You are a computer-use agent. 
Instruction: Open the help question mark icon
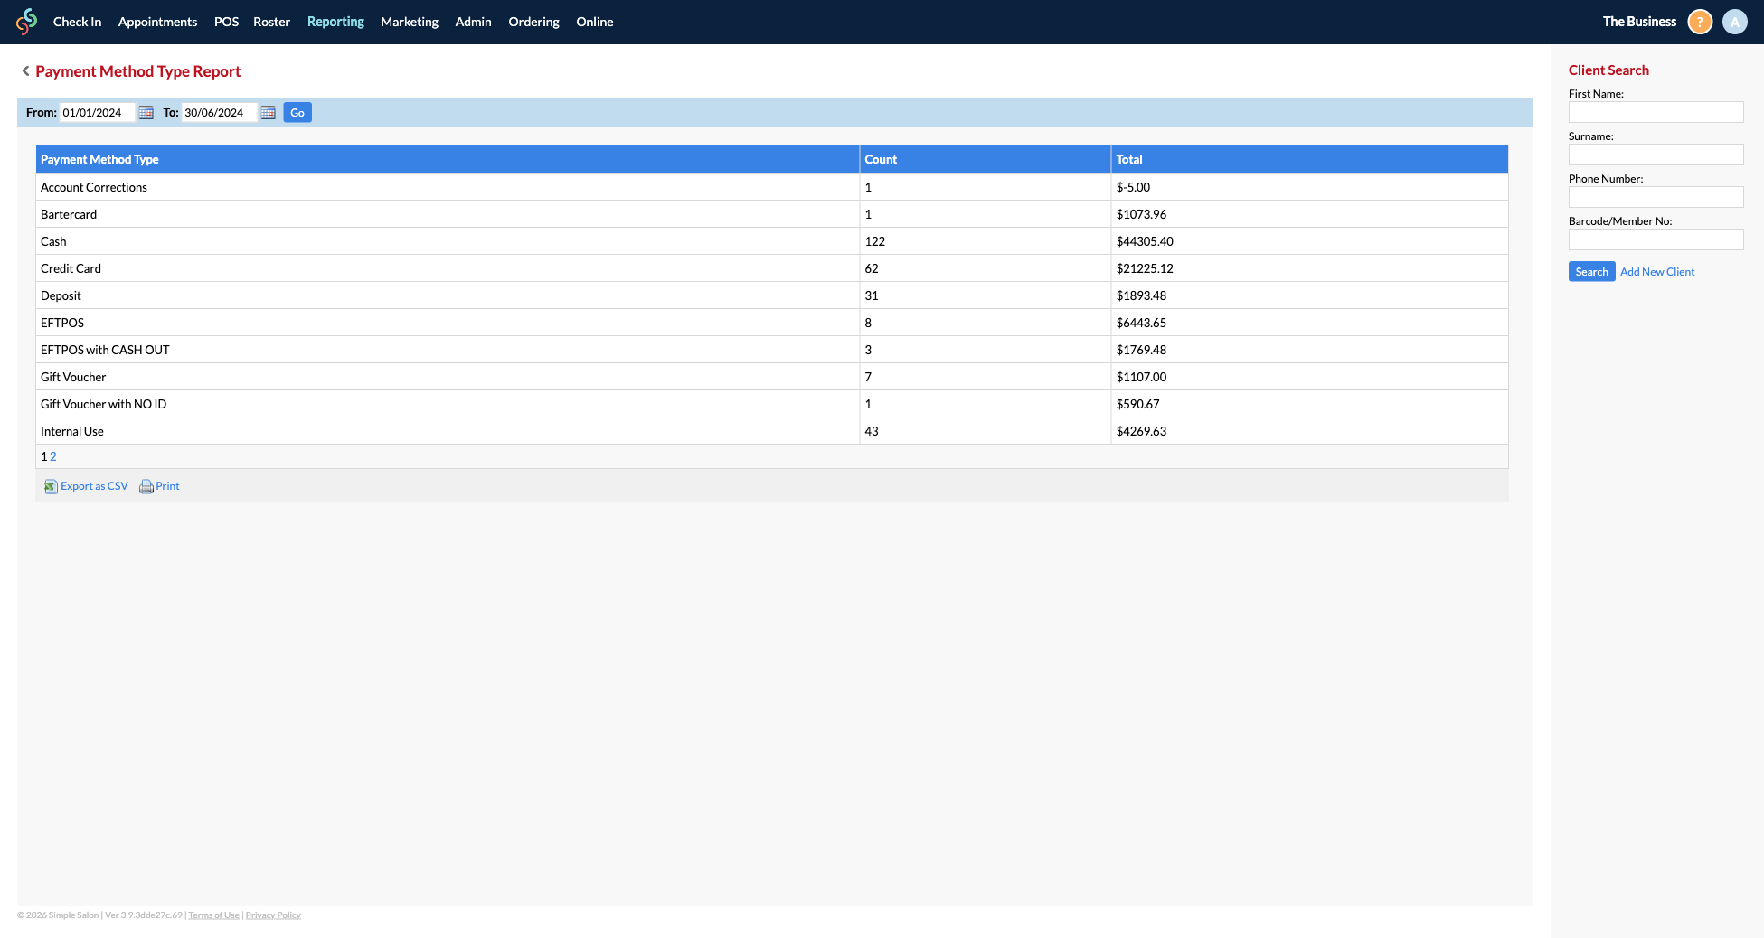[x=1699, y=21]
